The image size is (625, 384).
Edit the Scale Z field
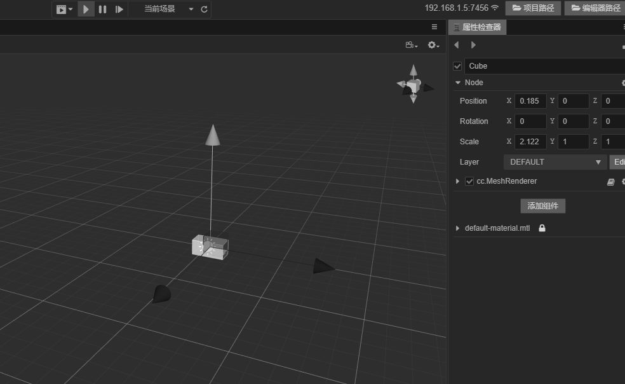[x=613, y=142]
